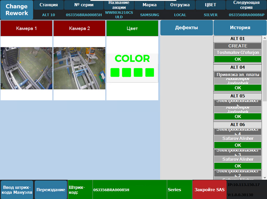The image size is (267, 199).
Task: Click the first green COLOR square
Action: pos(115,72)
